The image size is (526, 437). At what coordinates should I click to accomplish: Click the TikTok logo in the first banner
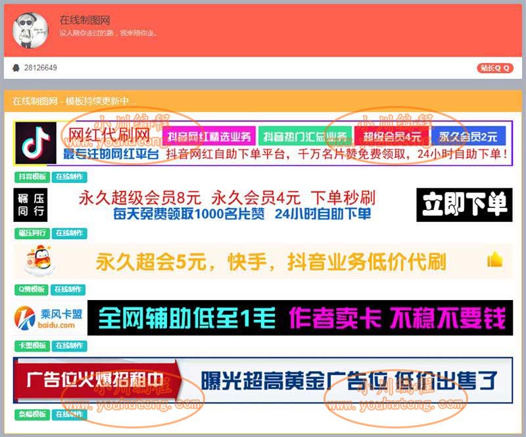coord(36,143)
